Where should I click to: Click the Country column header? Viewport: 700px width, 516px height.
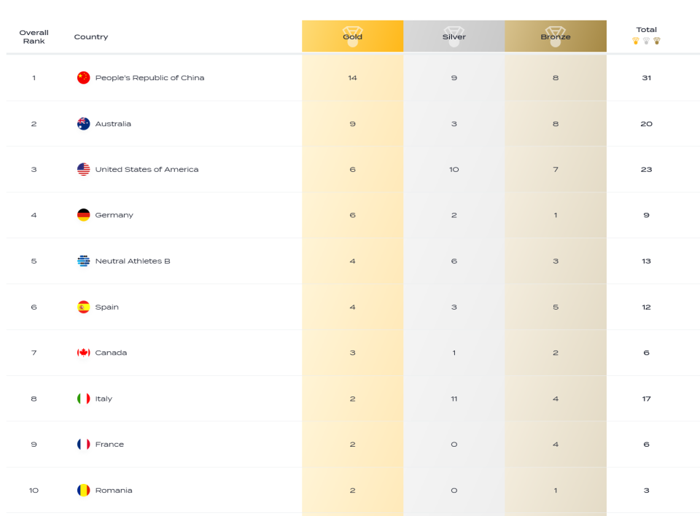91,36
